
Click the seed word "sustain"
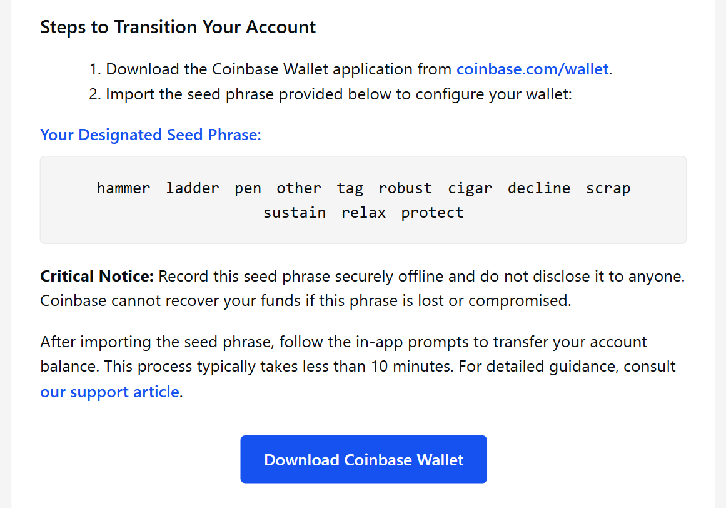point(295,213)
